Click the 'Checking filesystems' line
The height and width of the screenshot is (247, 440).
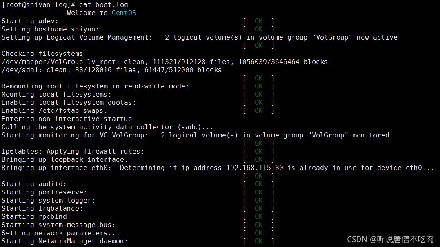click(x=42, y=54)
